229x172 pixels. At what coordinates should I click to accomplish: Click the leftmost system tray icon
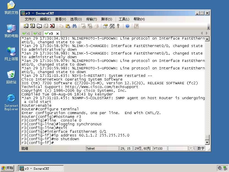[x=220, y=168]
